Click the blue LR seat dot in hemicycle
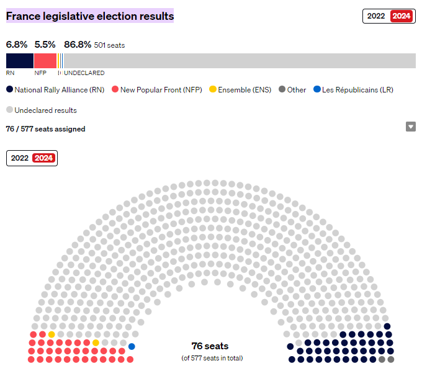Viewport: 422px width, 371px height. coord(132,347)
